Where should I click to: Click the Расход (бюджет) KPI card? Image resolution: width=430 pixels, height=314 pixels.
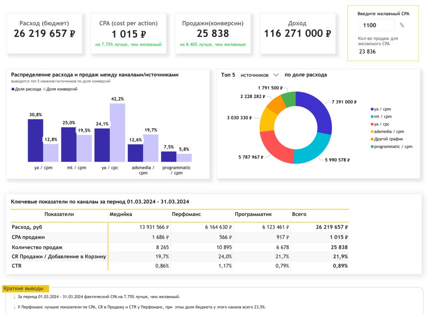click(x=45, y=33)
